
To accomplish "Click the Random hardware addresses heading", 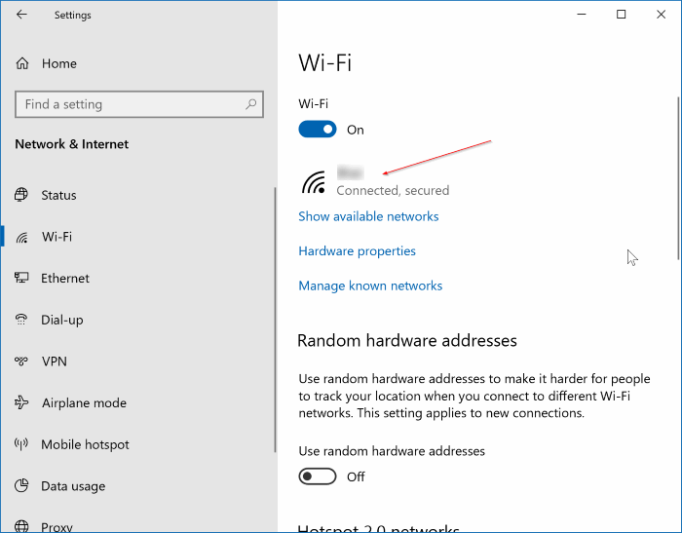I will click(407, 340).
